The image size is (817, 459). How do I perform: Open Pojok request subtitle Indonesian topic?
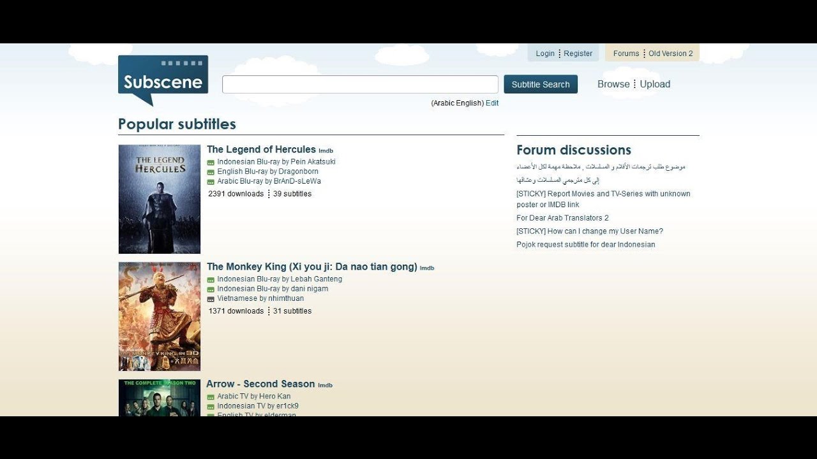click(586, 245)
